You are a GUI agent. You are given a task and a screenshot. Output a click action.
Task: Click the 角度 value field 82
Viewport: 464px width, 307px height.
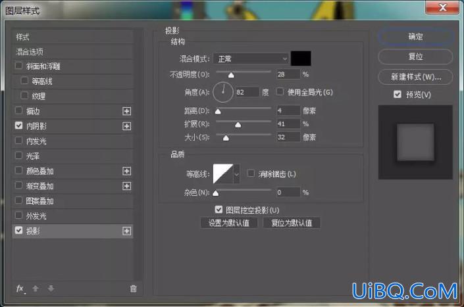247,92
